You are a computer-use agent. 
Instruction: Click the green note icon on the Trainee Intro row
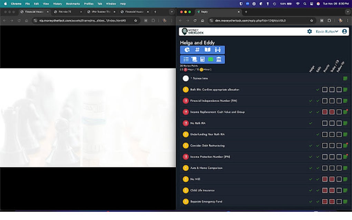(x=345, y=78)
